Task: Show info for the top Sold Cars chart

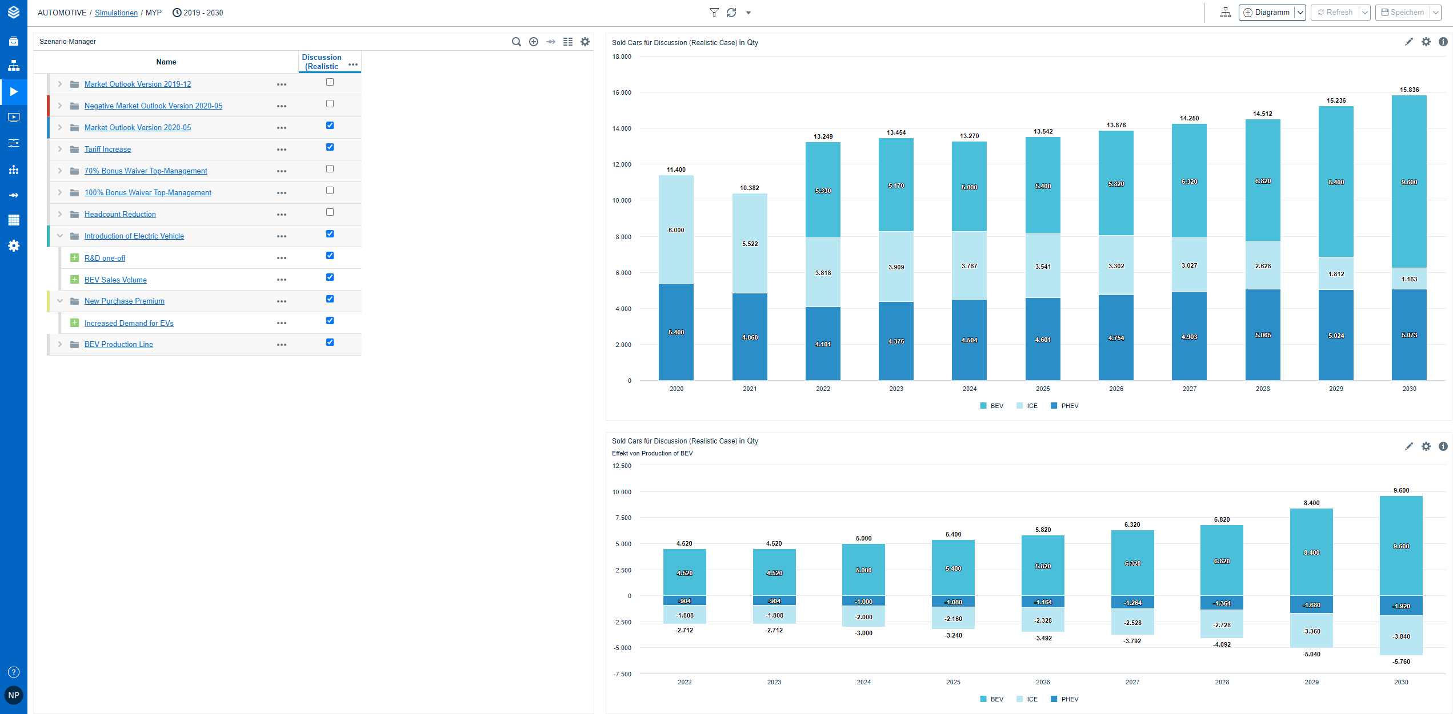Action: pyautogui.click(x=1444, y=42)
